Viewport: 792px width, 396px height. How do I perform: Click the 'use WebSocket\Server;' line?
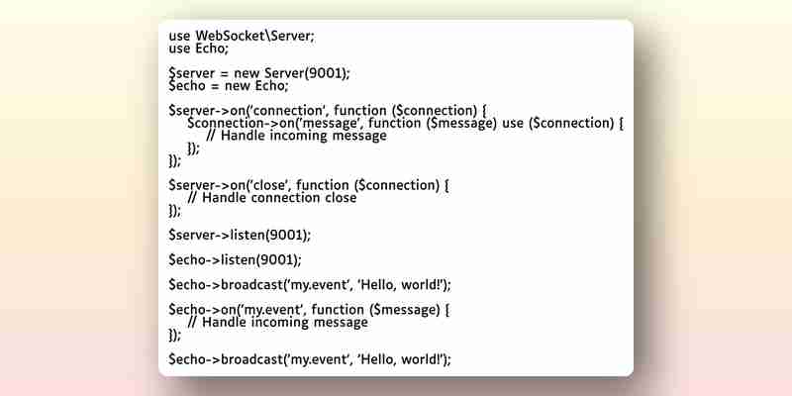[x=242, y=37]
